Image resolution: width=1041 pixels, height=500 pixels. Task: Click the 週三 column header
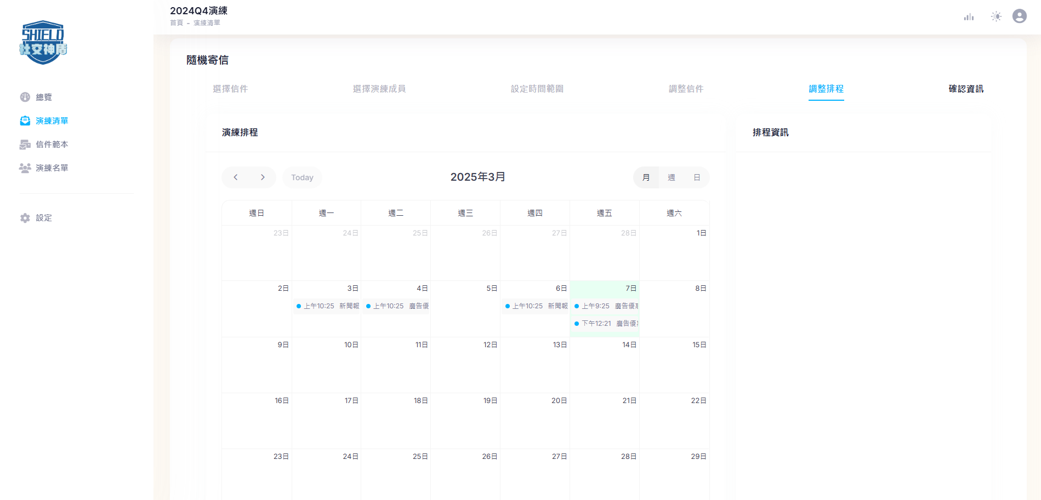coord(465,213)
